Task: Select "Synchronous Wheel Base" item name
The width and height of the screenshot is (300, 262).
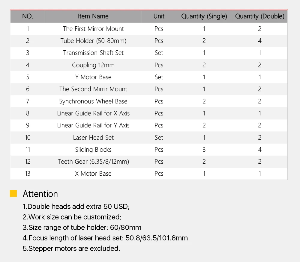Action: coord(93,101)
